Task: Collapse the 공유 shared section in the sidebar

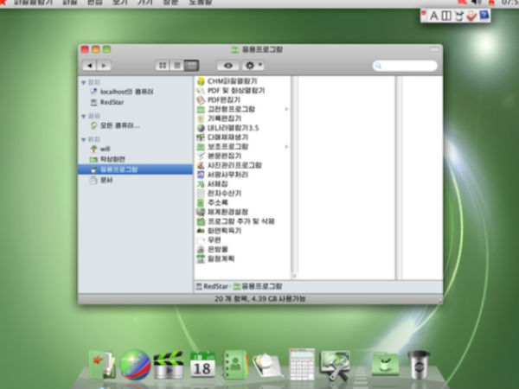Action: click(84, 116)
